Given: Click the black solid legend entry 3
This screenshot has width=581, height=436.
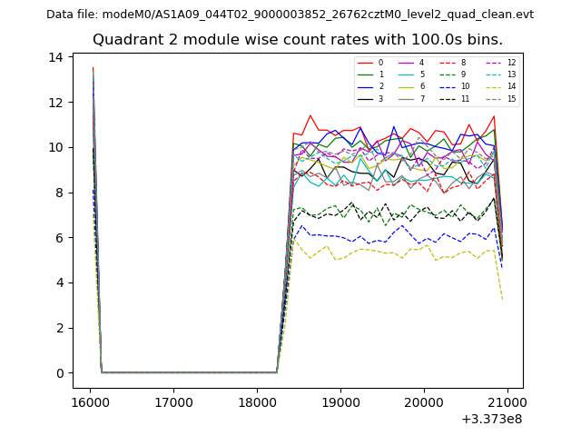Looking at the screenshot, I should point(370,99).
